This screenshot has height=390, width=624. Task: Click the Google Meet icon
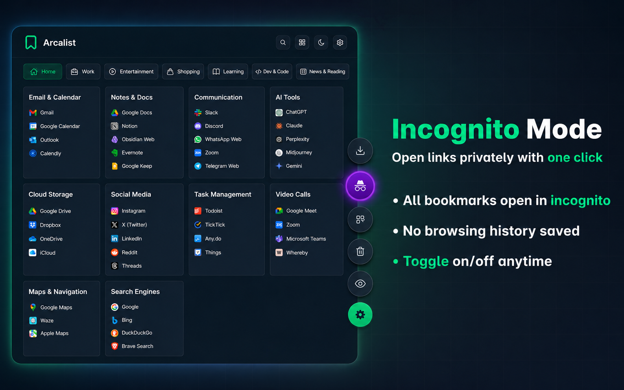click(x=279, y=211)
